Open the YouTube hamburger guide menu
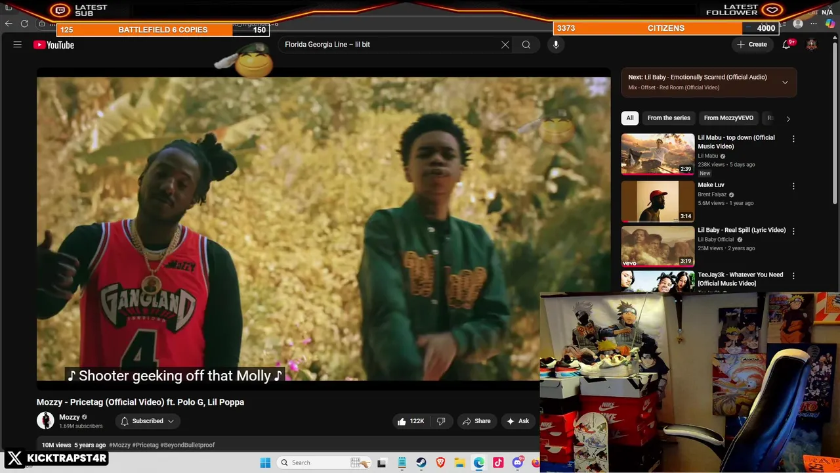The height and width of the screenshot is (473, 840). click(x=18, y=45)
